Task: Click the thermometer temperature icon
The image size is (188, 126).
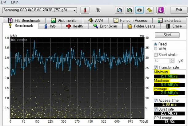Action: click(x=85, y=10)
